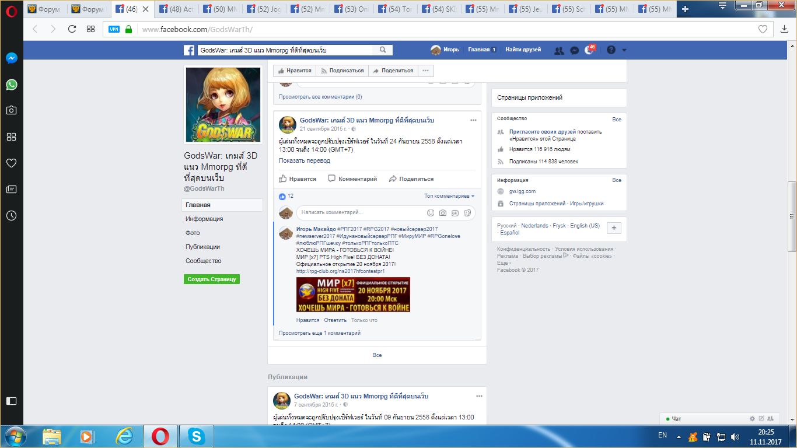
Task: Toggle the sidebar panel icon at bottom
Action: point(12,401)
